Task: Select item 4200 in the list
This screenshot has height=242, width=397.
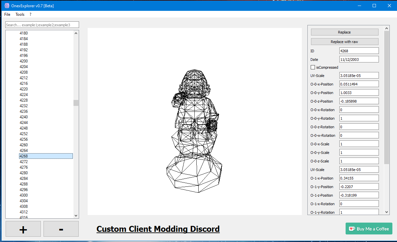Action: point(24,61)
